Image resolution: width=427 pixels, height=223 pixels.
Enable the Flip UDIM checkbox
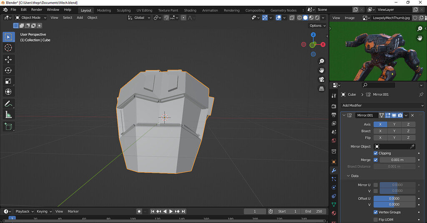376,220
